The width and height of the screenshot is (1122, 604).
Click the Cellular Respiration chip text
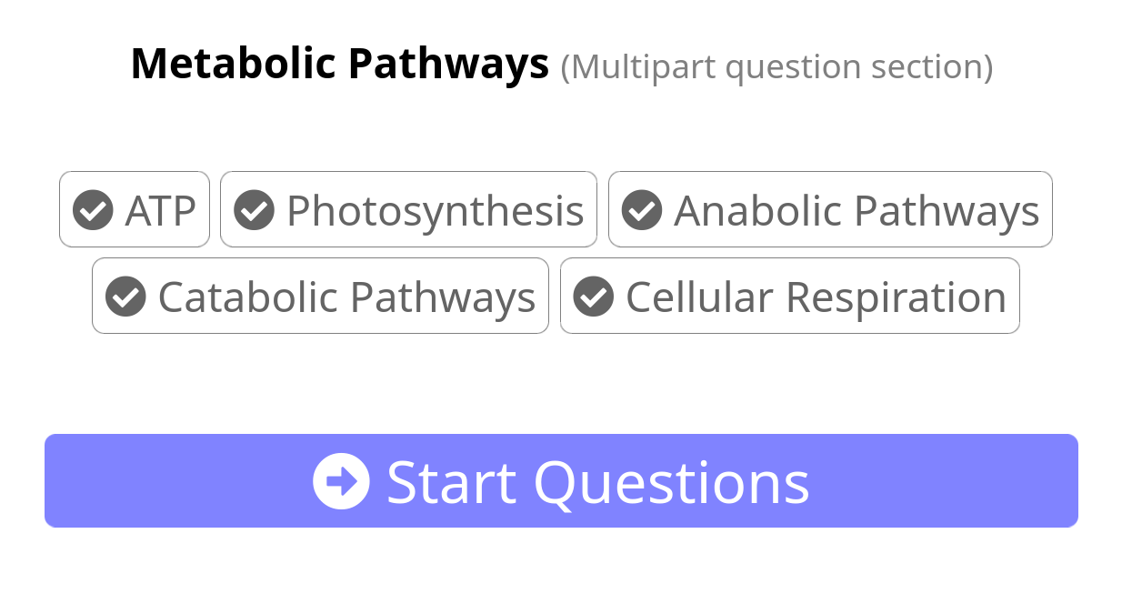click(x=816, y=296)
